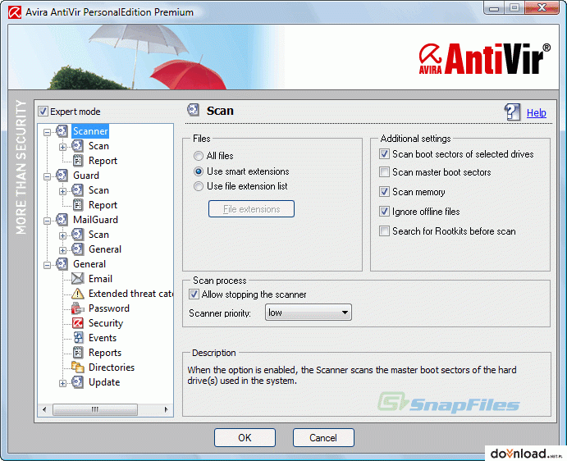Collapse the Guard tree node
567x461 pixels.
(x=47, y=177)
